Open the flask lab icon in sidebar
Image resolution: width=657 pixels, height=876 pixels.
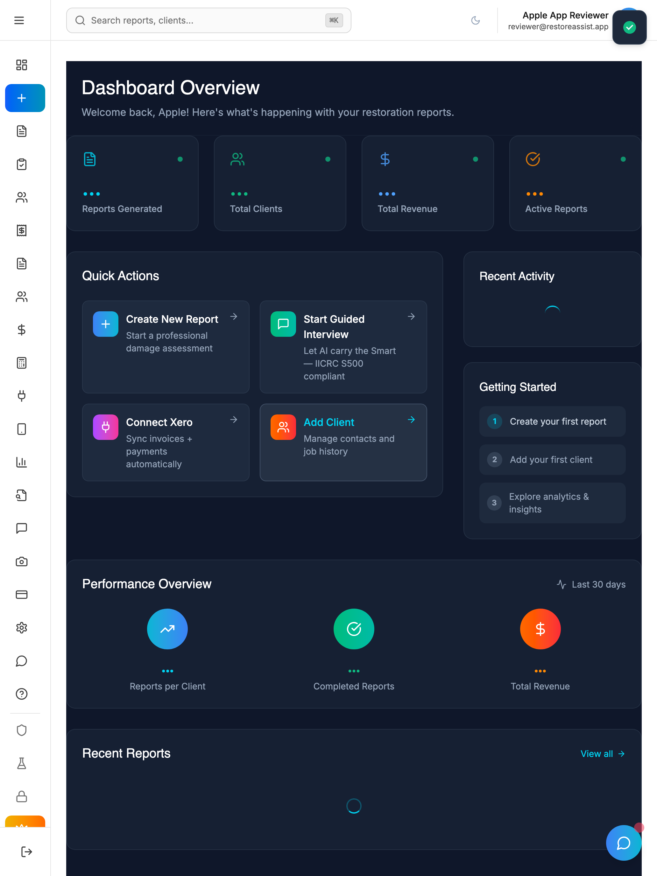[x=21, y=763]
